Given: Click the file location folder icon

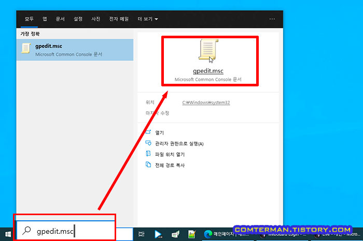Looking at the screenshot, I should coord(148,154).
